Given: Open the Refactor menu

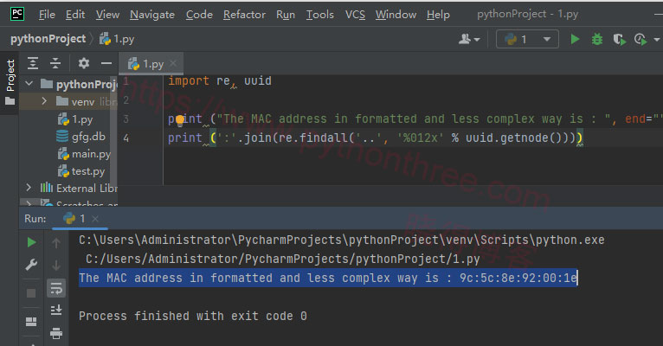Looking at the screenshot, I should [x=244, y=15].
